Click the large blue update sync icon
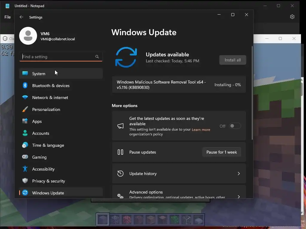 pos(126,57)
